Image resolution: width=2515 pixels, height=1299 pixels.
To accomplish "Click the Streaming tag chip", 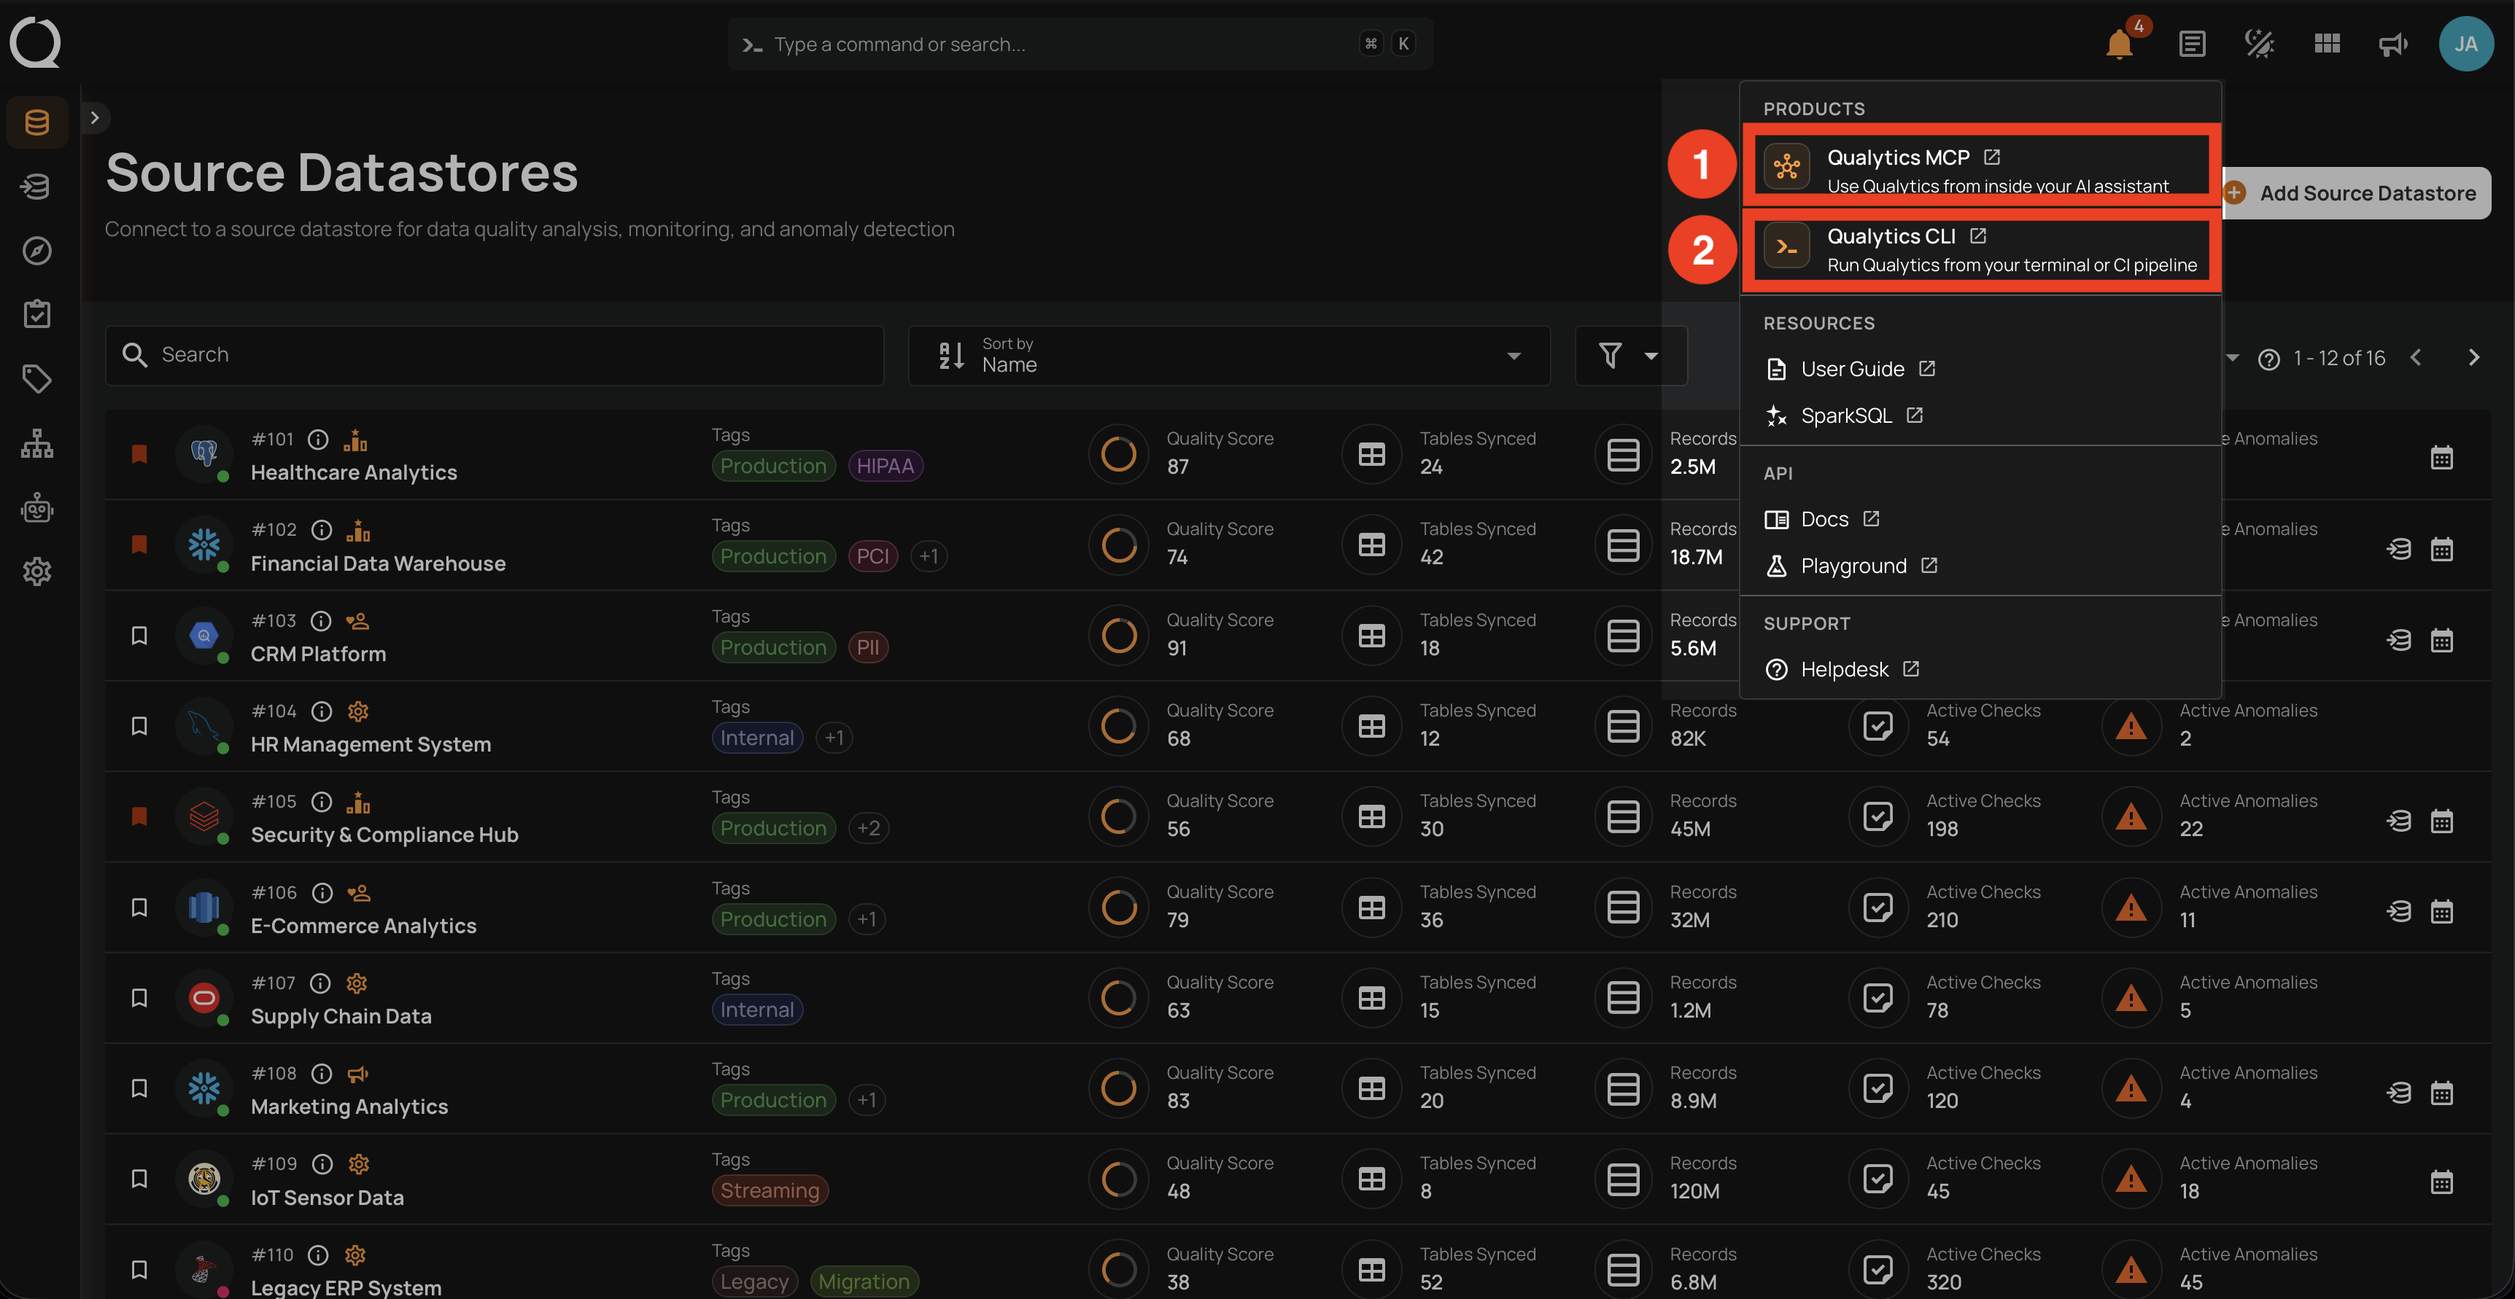I will point(770,1190).
